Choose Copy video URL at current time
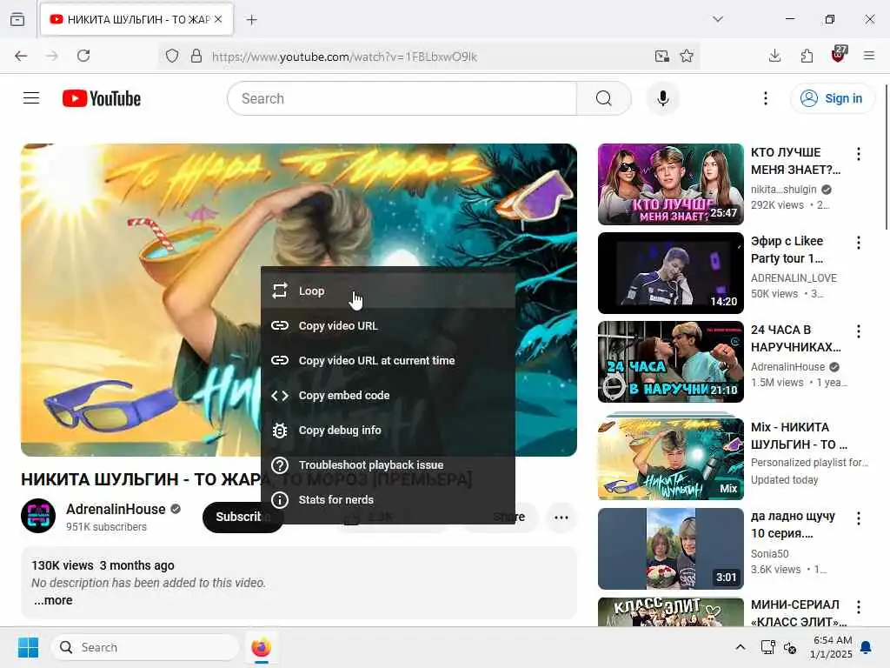890x668 pixels. (x=389, y=360)
